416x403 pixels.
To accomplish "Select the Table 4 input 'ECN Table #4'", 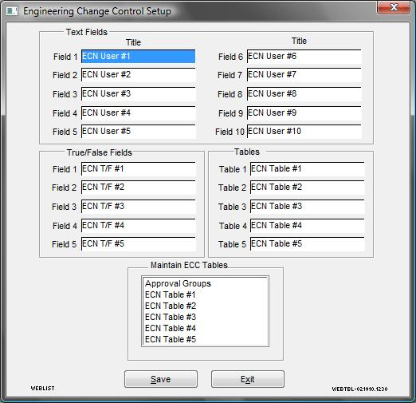I will click(x=308, y=226).
